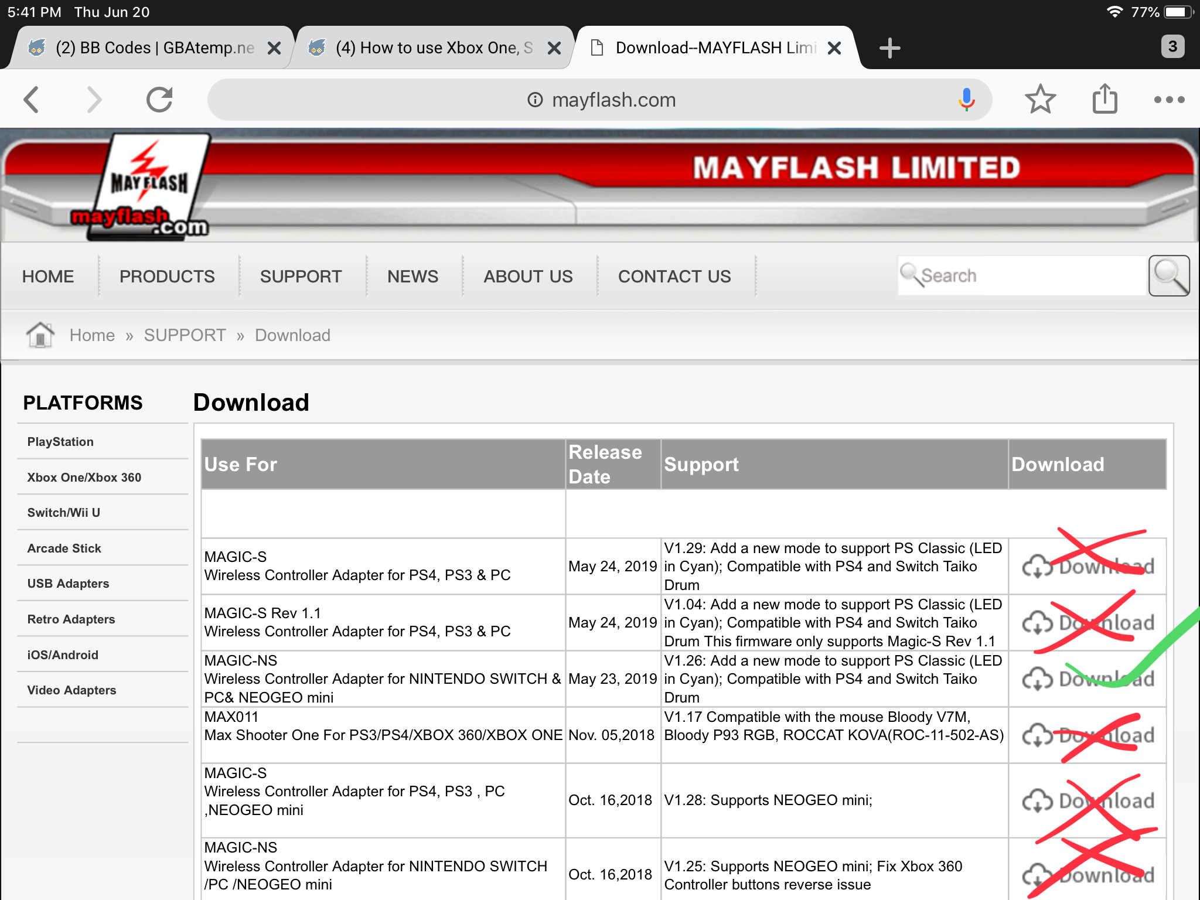
Task: Open a new tab with the plus icon
Action: (889, 48)
